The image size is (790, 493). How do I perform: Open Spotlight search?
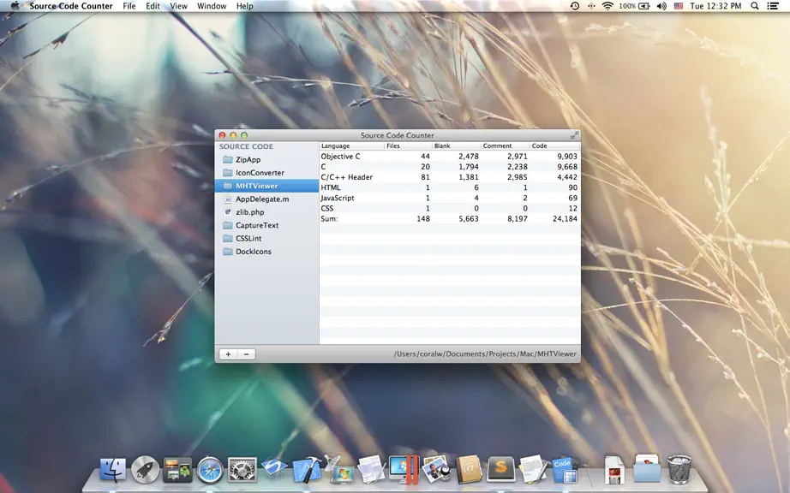point(755,6)
